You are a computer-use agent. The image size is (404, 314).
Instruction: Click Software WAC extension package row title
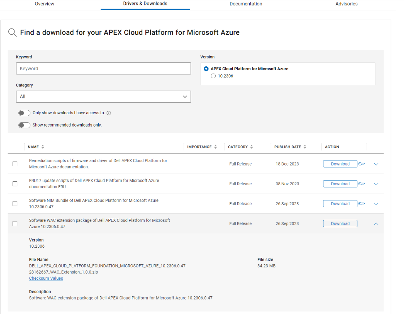coord(99,223)
